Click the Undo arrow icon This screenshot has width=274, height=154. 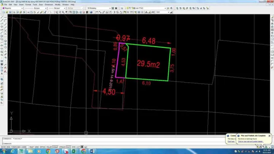click(x=45, y=12)
